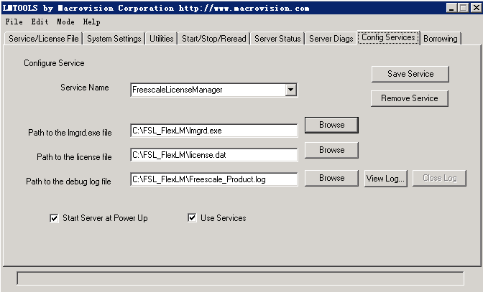
Task: Browse for the debug log file
Action: (x=331, y=178)
